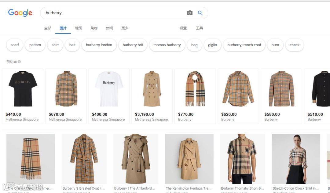Click the Burberry Thornaby Short-S... caption

click(x=242, y=188)
